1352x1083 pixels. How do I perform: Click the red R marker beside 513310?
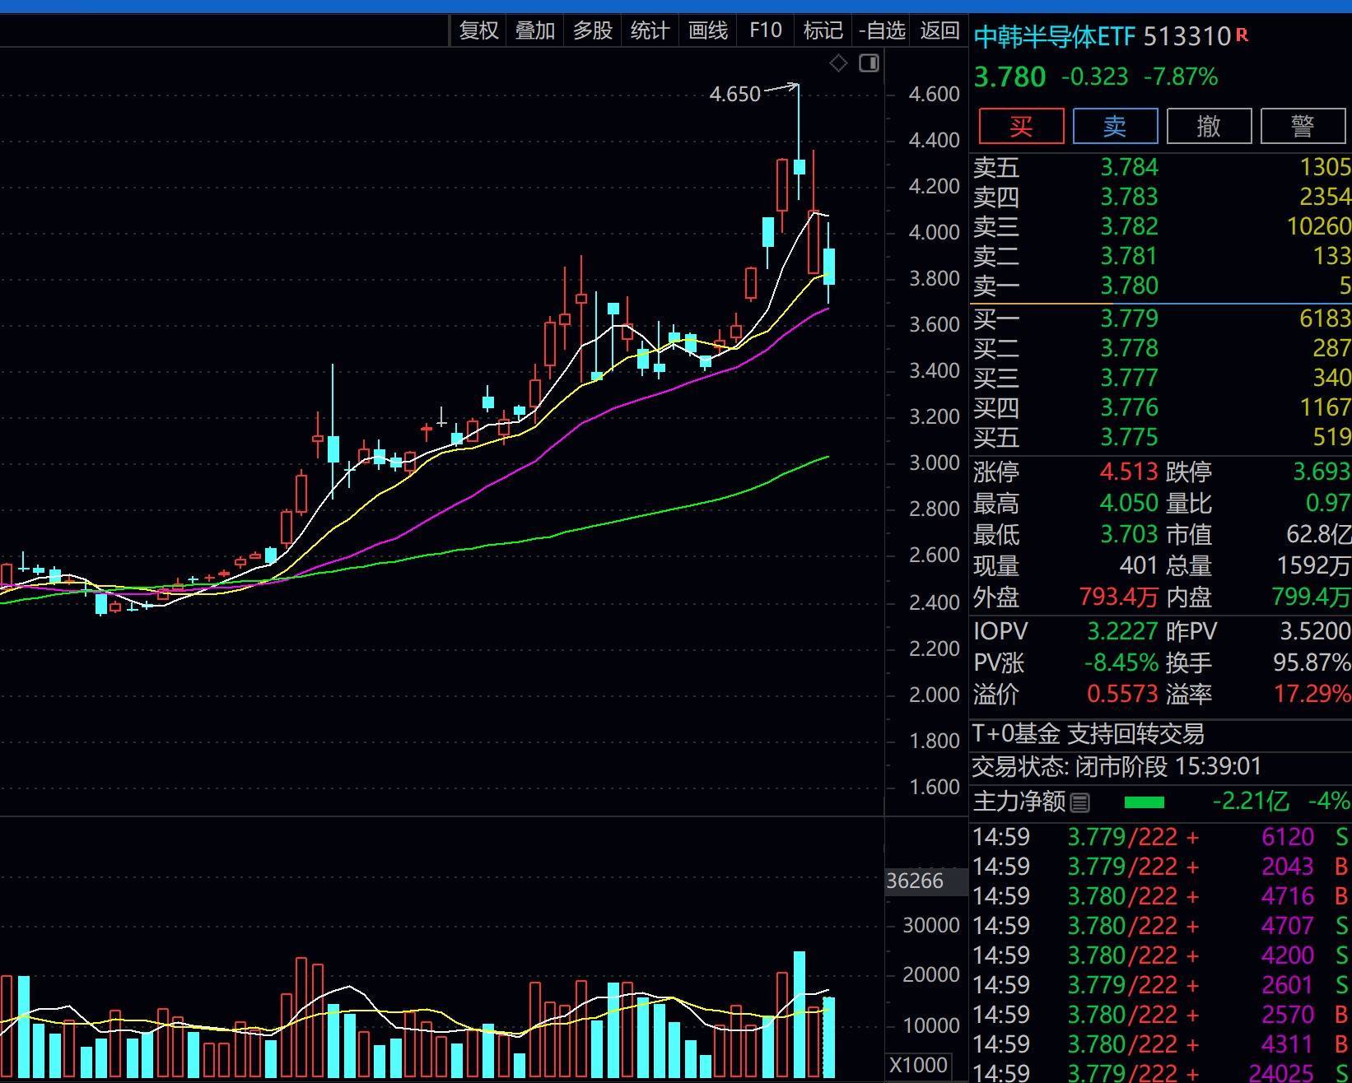coord(1242,35)
